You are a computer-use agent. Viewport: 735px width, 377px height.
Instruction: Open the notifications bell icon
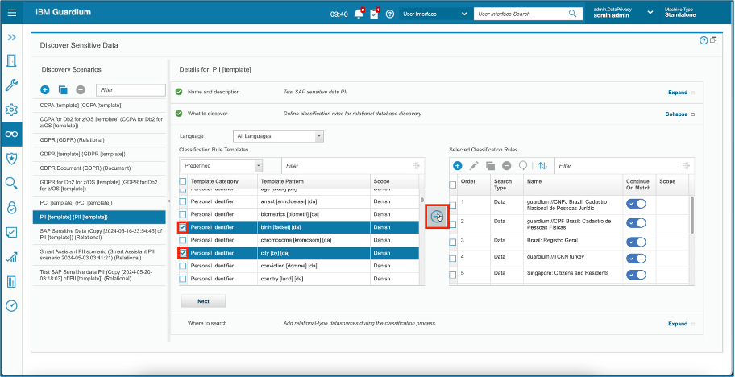click(359, 14)
